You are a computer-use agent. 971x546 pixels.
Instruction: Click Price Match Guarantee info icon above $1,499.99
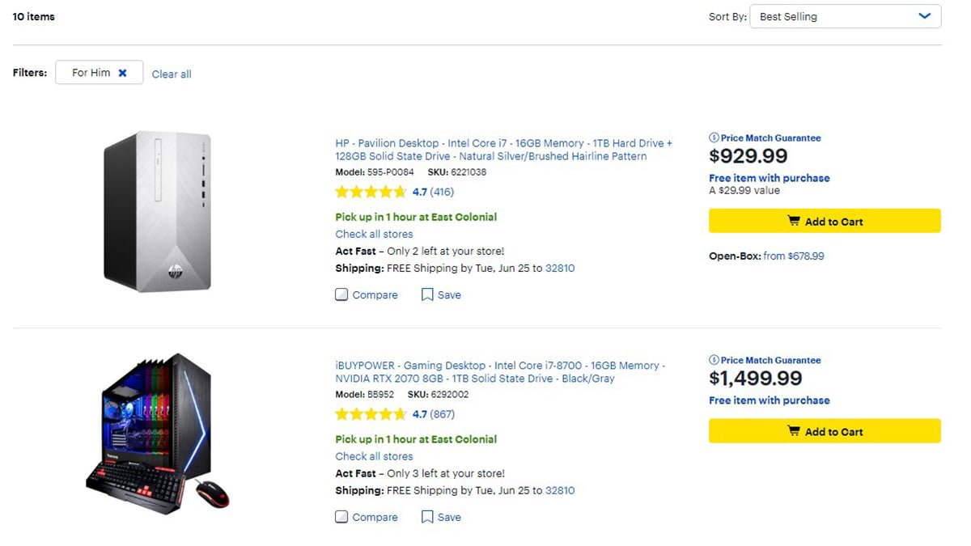tap(714, 360)
